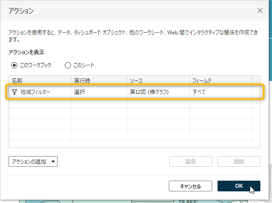Click the 実行時 column header

99,80
